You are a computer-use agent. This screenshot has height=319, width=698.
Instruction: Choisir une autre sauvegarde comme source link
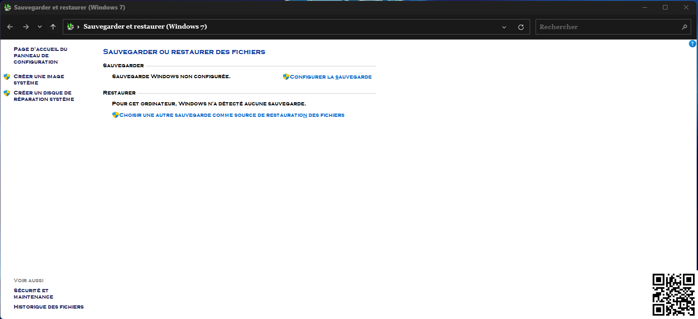[232, 115]
